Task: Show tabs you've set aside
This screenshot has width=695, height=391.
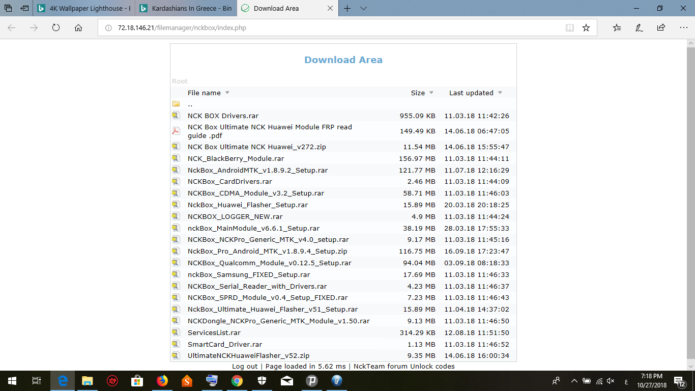Action: tap(8, 8)
